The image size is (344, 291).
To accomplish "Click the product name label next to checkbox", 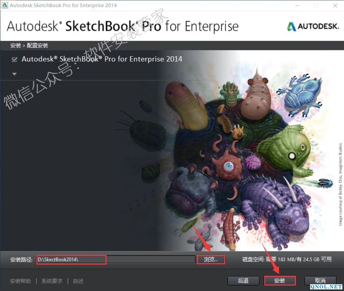I will (102, 59).
